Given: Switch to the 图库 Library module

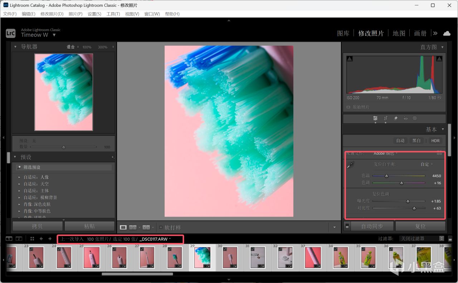Looking at the screenshot, I should click(343, 33).
